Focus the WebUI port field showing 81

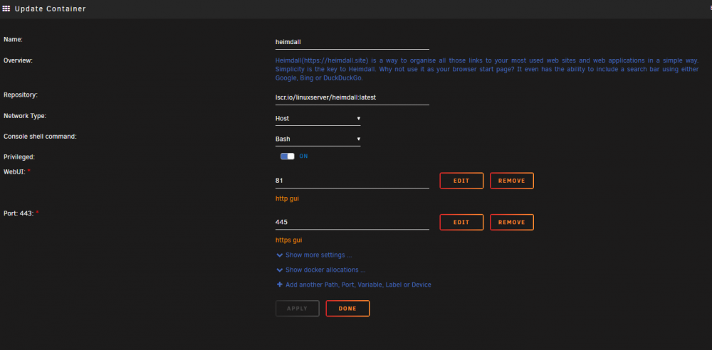tap(352, 181)
